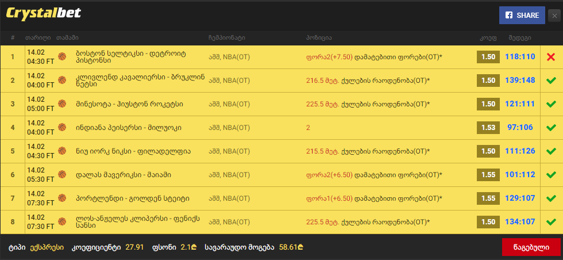The width and height of the screenshot is (563, 260).
Task: Click the ფორა1(+6.50) position text
Action: click(x=330, y=198)
